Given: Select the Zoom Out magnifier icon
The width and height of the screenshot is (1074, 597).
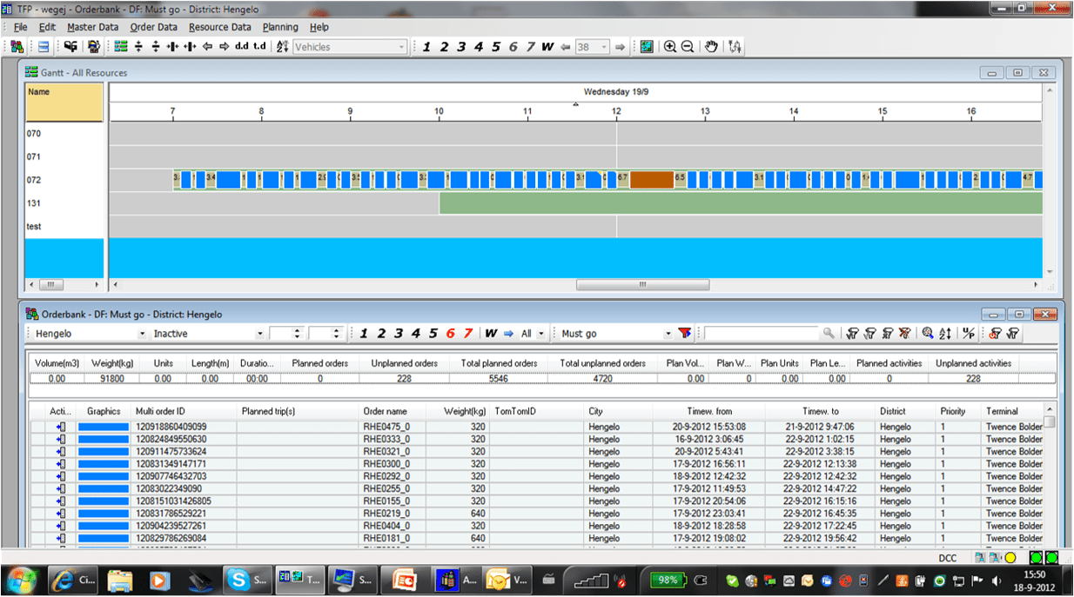Looking at the screenshot, I should coord(689,46).
